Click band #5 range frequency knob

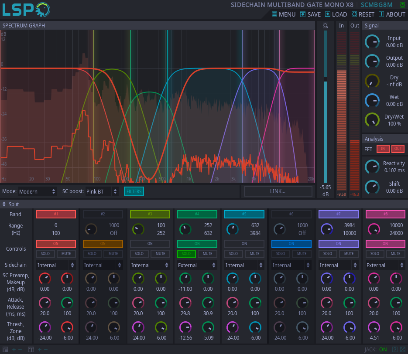coord(232,229)
